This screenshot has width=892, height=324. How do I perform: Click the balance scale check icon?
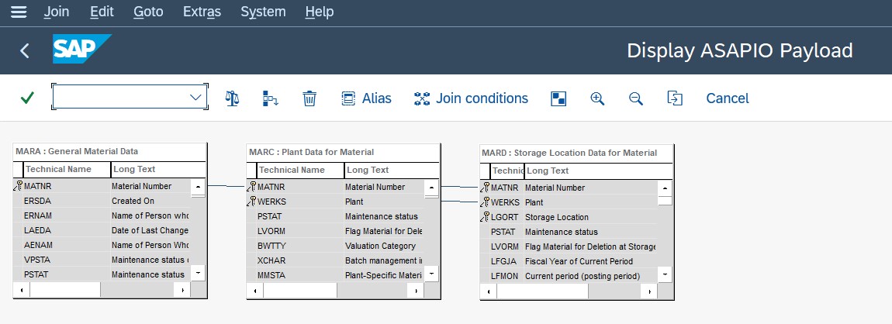pos(232,98)
